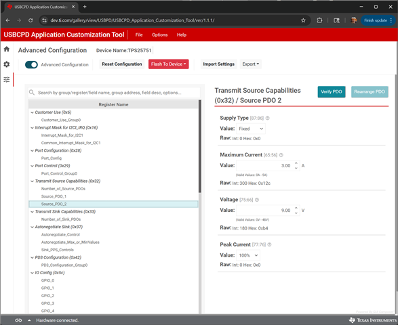The height and width of the screenshot is (325, 398).
Task: Click the Maximum Current value field
Action: tap(268, 165)
